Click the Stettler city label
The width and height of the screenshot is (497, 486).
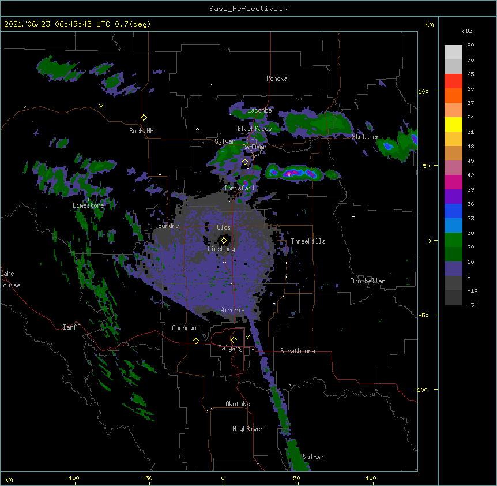pyautogui.click(x=366, y=137)
